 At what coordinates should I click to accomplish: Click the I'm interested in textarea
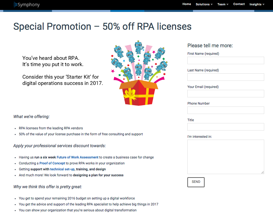coord(226,157)
